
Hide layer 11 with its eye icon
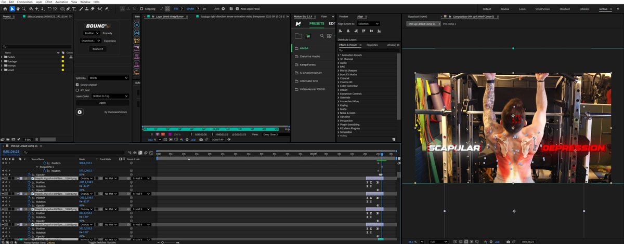3,178
